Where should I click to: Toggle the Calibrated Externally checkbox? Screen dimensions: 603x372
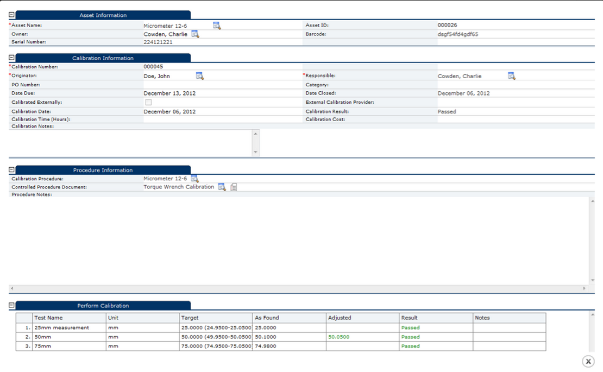[148, 102]
